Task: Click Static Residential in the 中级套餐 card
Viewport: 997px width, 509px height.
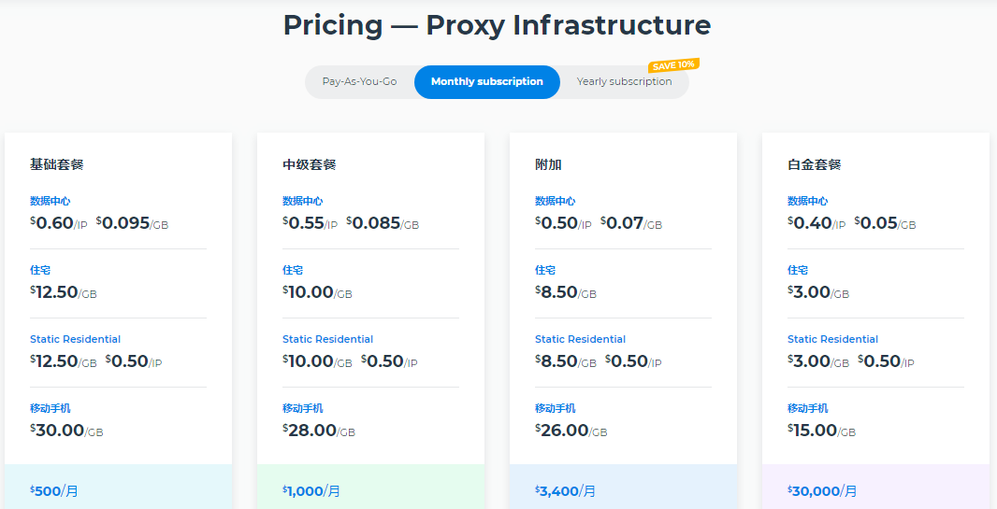Action: point(327,339)
